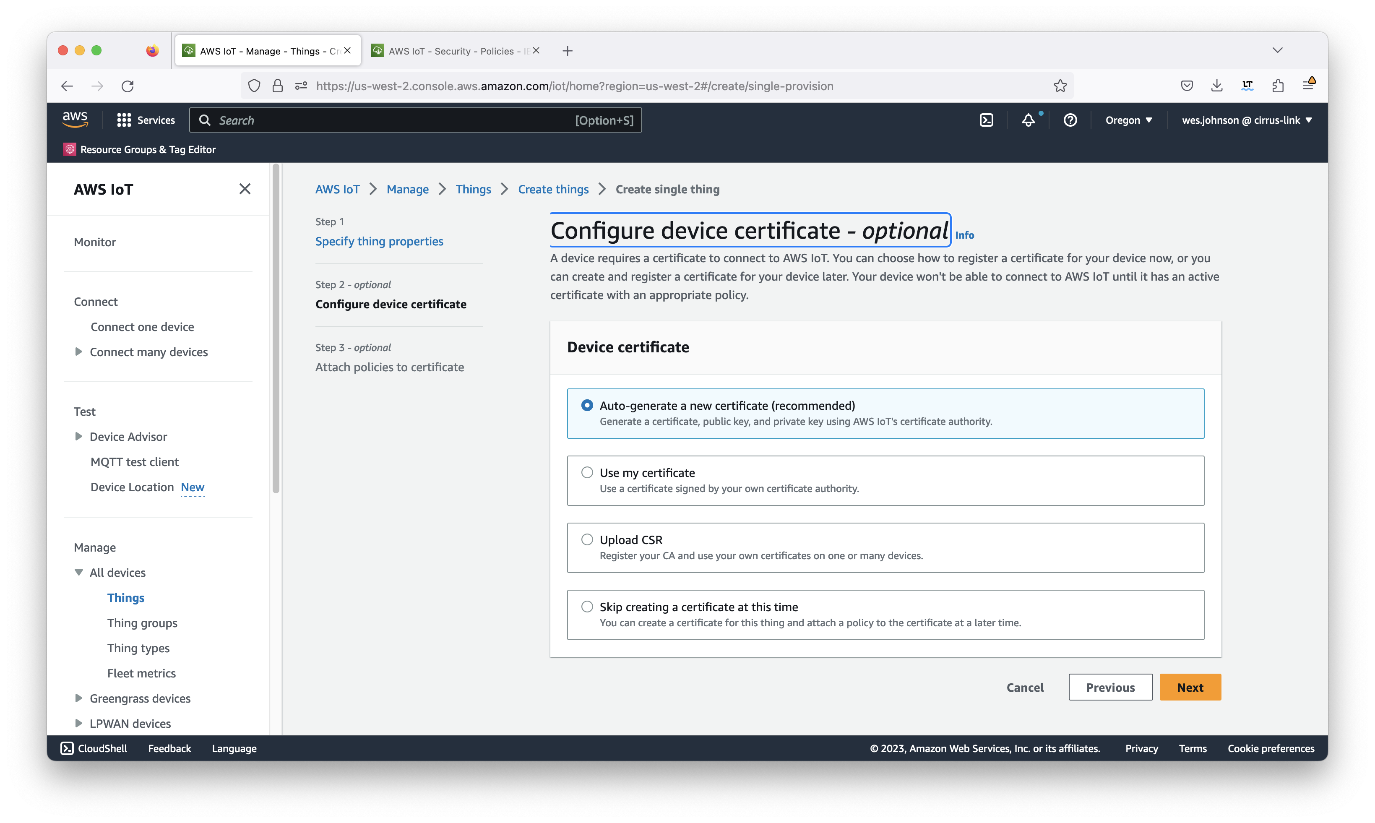Image resolution: width=1375 pixels, height=823 pixels.
Task: Open the MQTT test client
Action: pyautogui.click(x=135, y=461)
